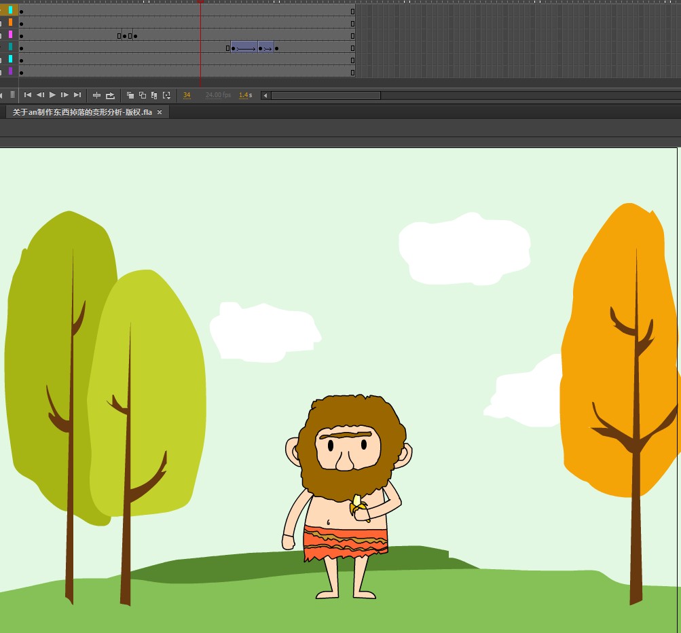Enable Onion Skin in timeline
Image resolution: width=681 pixels, height=633 pixels.
(130, 95)
